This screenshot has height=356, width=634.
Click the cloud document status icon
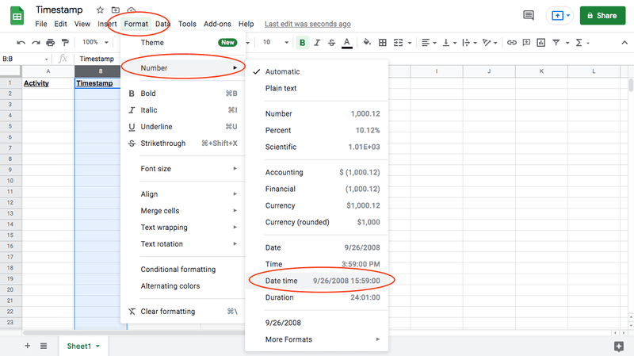point(132,10)
